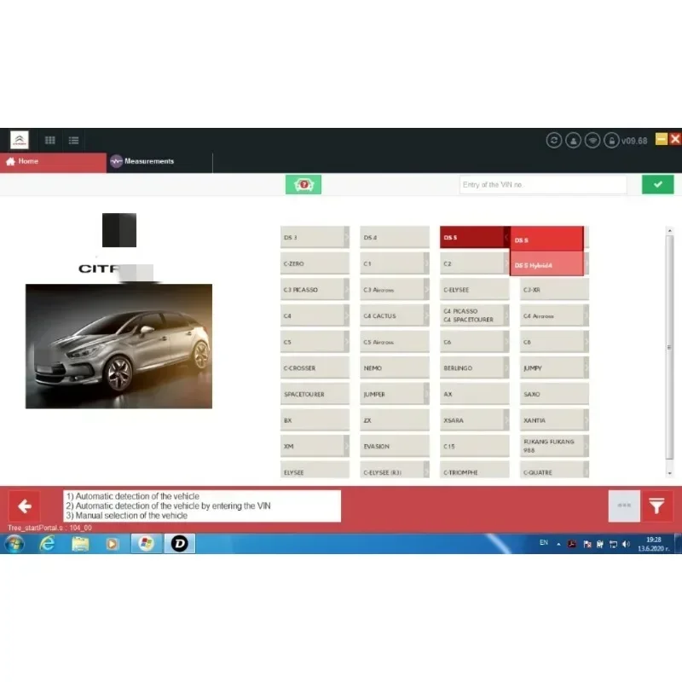Expand the JUMPER arrow
Screen dimensions: 682x682
[426, 394]
